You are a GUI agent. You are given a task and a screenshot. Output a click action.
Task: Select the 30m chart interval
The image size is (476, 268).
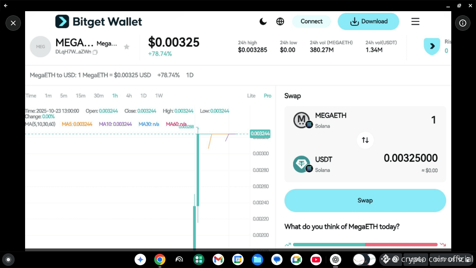[99, 96]
